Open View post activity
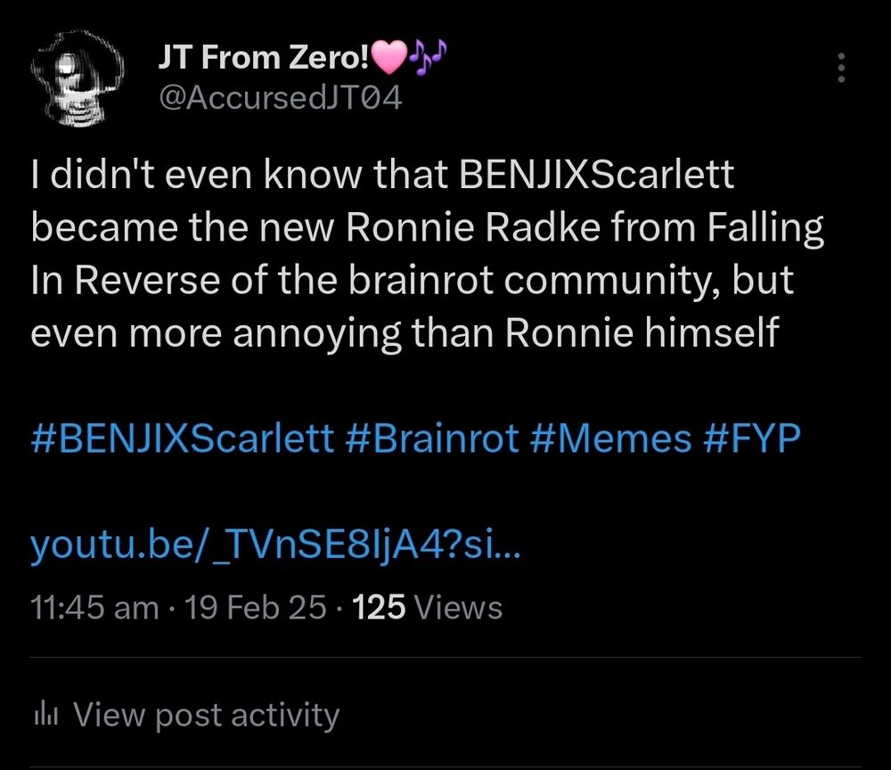Screen dimensions: 891x770 coord(206,715)
